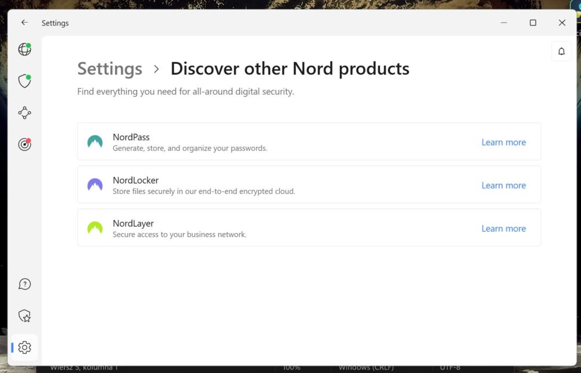Open Threat Protection shield icon

click(24, 81)
